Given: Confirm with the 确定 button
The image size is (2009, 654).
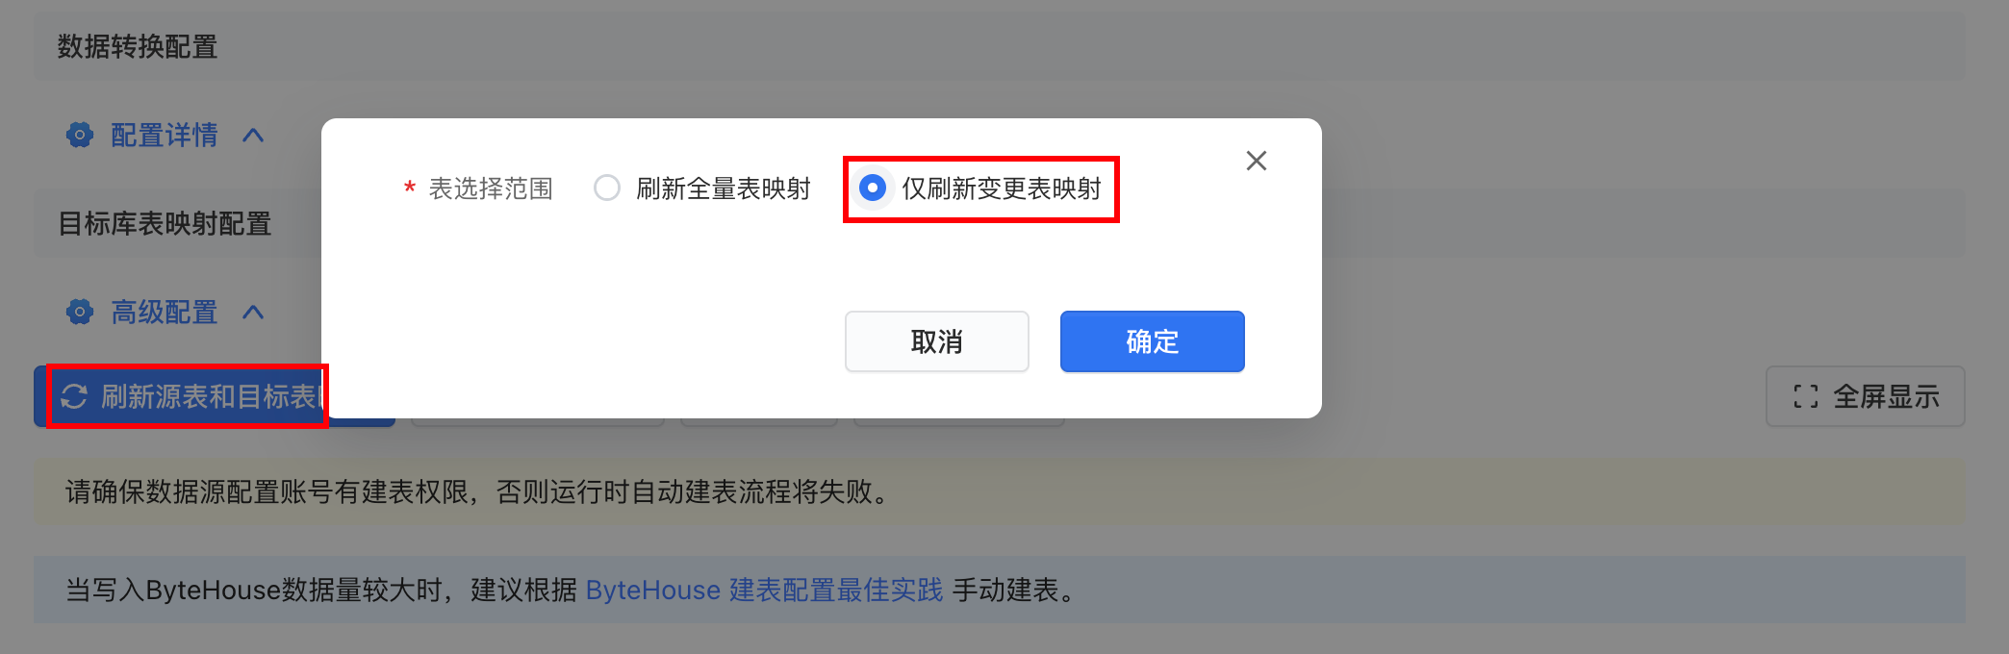Looking at the screenshot, I should pos(1153,341).
